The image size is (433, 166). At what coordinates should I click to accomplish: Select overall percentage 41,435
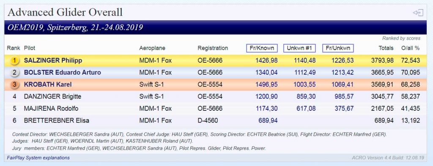click(410, 108)
